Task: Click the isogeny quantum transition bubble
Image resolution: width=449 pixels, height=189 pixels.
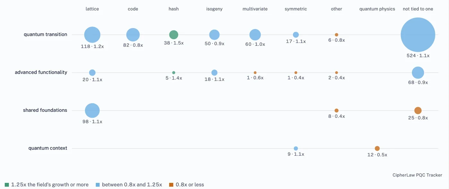Action: [214, 35]
